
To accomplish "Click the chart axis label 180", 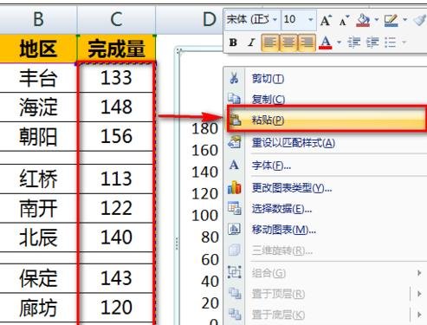I will click(x=205, y=128).
